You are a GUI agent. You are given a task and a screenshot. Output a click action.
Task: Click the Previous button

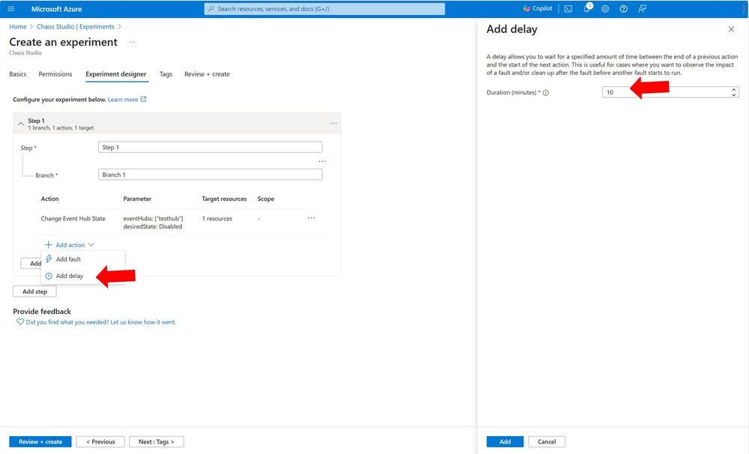tap(100, 441)
